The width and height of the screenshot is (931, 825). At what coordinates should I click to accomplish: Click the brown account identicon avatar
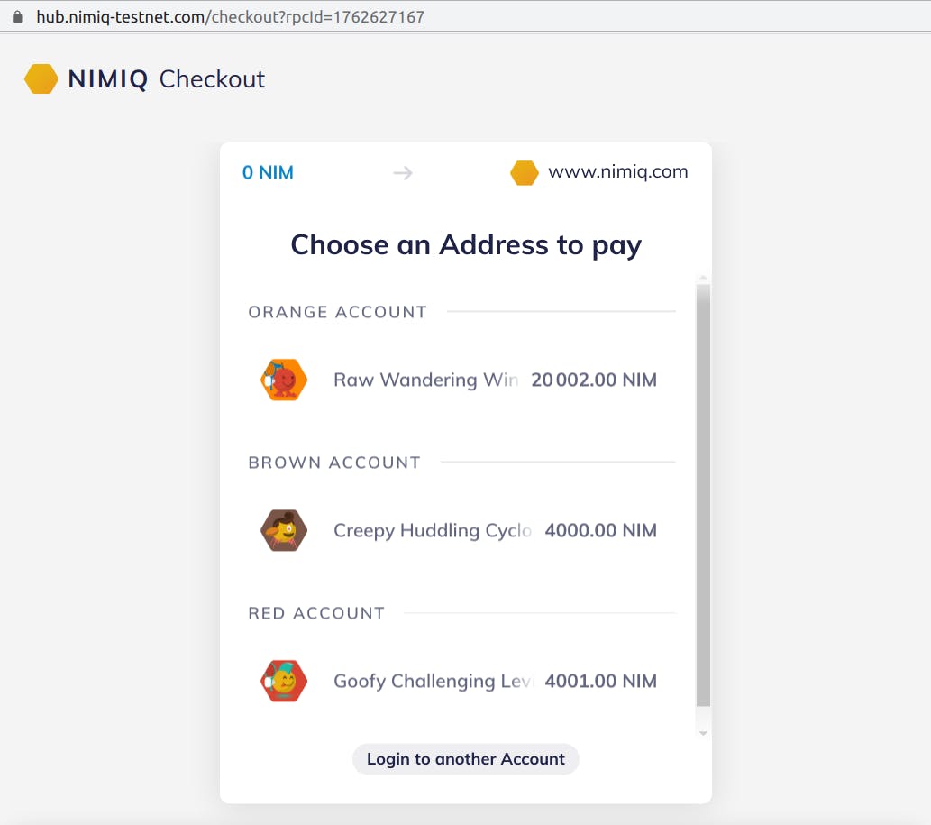click(284, 530)
